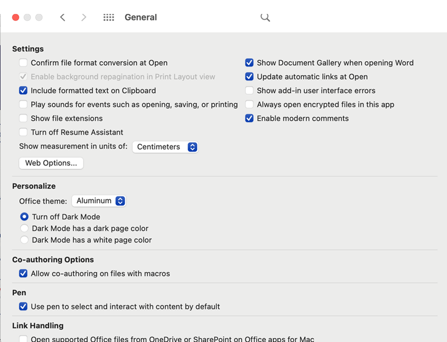Close the General preferences window

click(15, 18)
